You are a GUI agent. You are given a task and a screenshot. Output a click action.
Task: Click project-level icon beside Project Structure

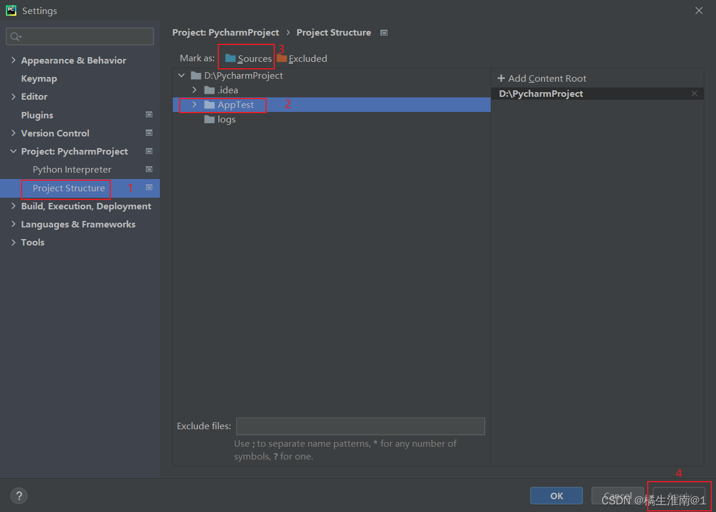(149, 188)
